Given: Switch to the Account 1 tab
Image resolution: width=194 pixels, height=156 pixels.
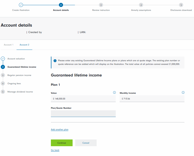Looking at the screenshot, I should pyautogui.click(x=9, y=45).
